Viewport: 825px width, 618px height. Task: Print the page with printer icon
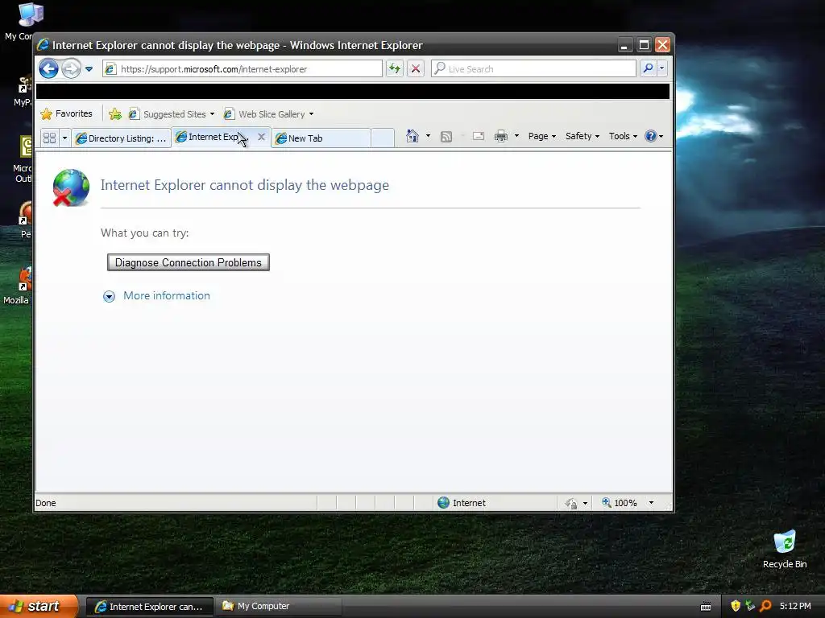tap(501, 137)
